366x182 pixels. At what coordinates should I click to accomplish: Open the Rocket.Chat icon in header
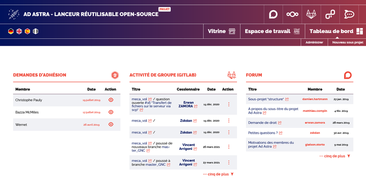tap(349, 14)
